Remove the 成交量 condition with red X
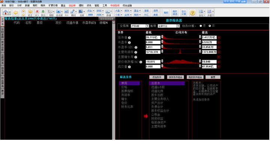Viewport: 270px width, 145px height. click(219, 67)
